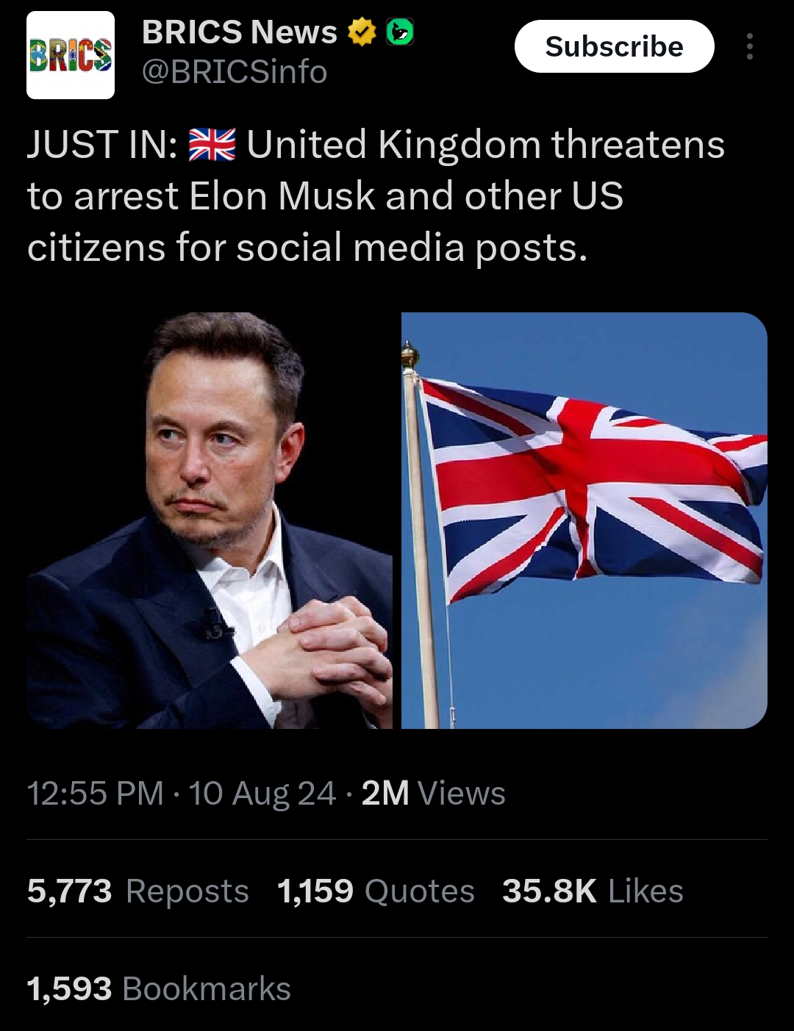Click the 12:55 PM timestamp
Screen dimensions: 794x1031
tap(95, 794)
